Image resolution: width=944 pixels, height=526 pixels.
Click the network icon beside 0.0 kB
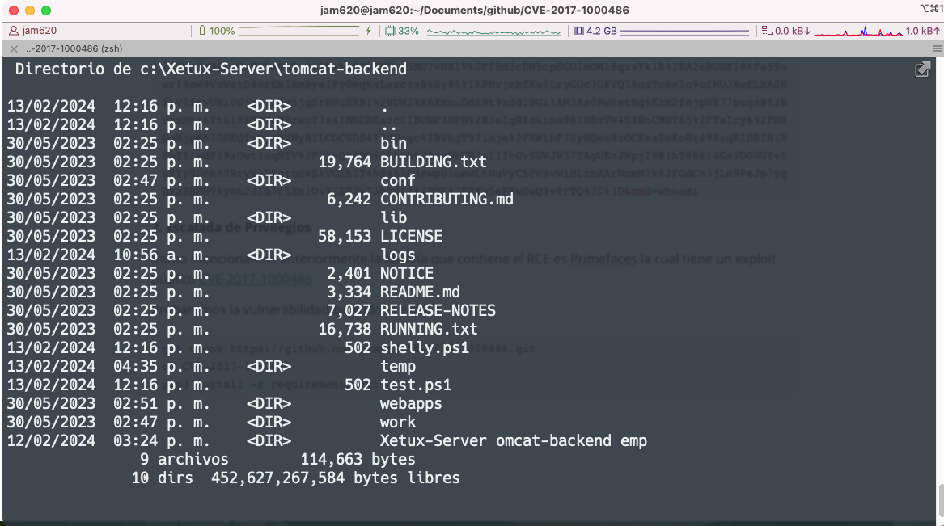pyautogui.click(x=767, y=31)
